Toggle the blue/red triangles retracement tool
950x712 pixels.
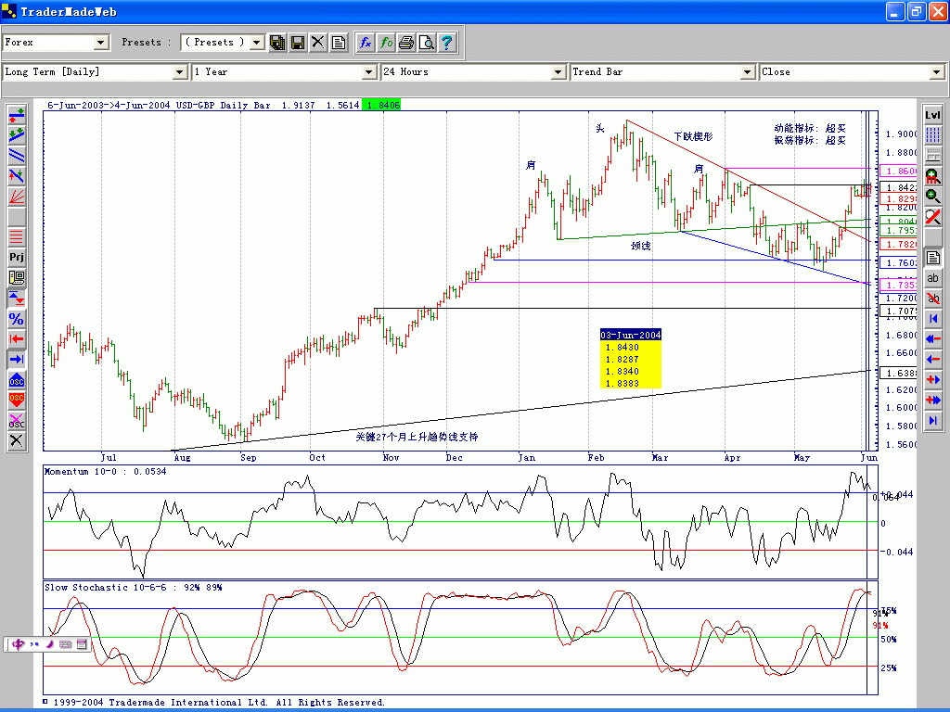click(x=17, y=298)
